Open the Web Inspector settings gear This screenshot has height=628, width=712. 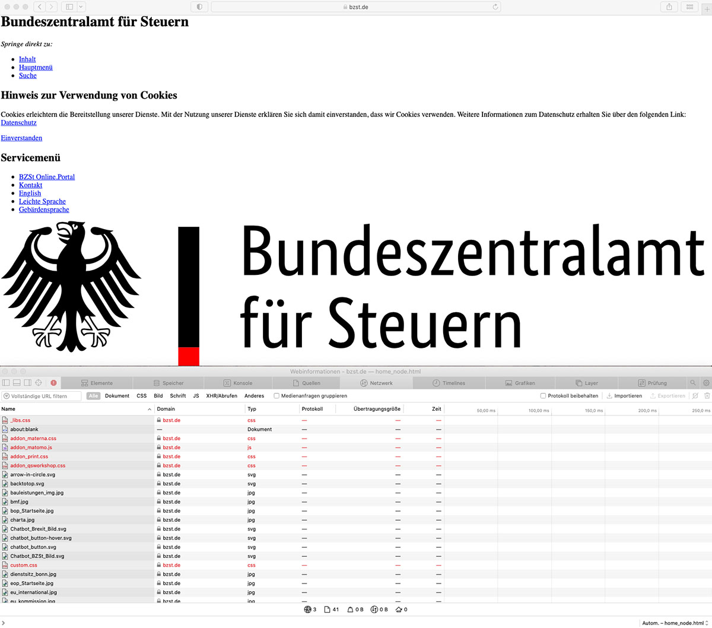pos(705,382)
